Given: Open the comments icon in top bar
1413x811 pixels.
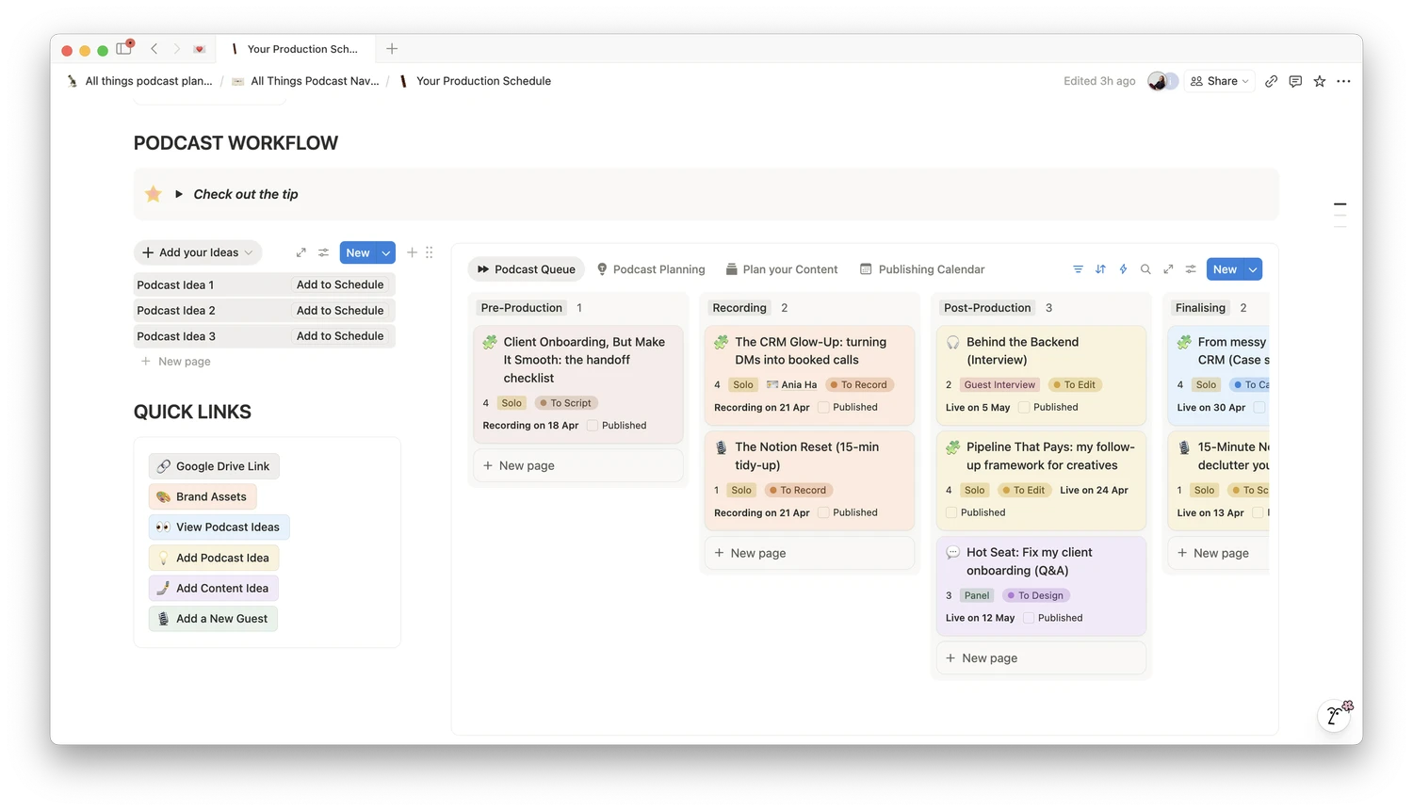Looking at the screenshot, I should (1295, 81).
